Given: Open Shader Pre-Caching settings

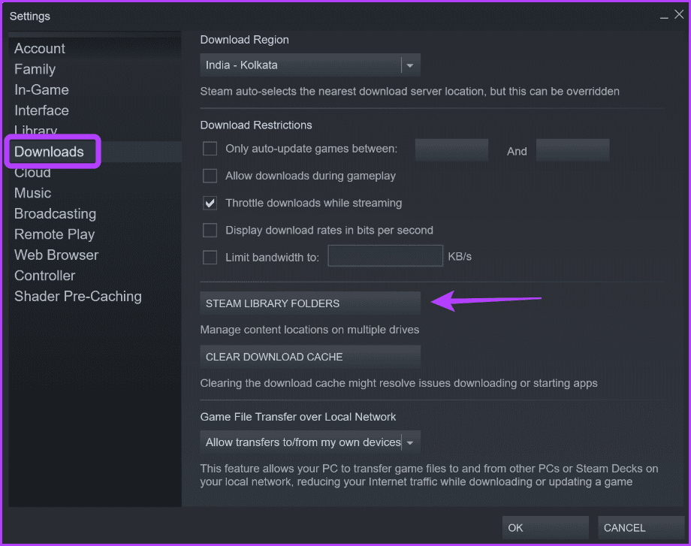Looking at the screenshot, I should [x=78, y=297].
